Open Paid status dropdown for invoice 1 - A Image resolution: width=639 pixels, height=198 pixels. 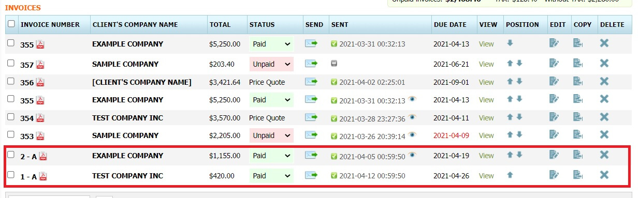pos(271,176)
